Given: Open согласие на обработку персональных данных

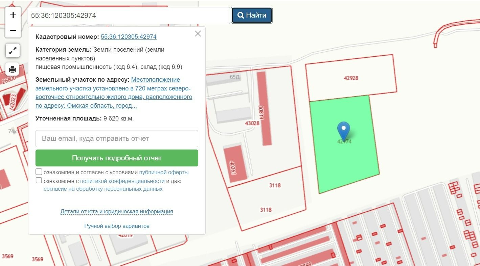Looking at the screenshot, I should (x=103, y=189).
